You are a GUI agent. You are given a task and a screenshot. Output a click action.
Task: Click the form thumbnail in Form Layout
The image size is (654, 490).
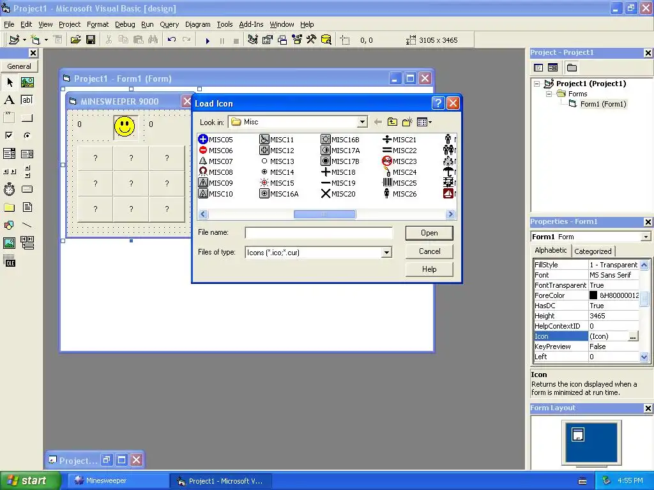pos(577,434)
